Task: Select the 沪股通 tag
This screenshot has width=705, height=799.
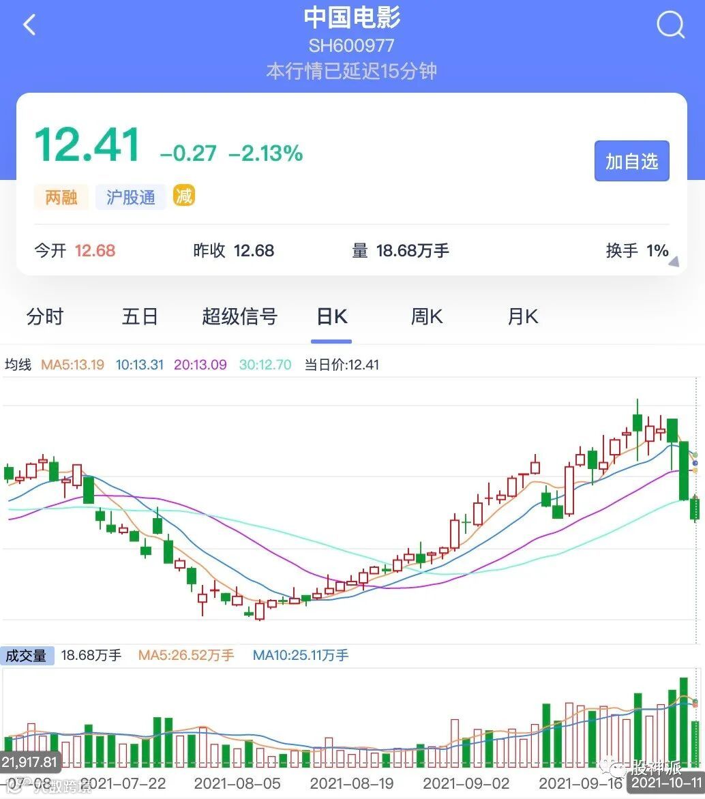Action: point(130,197)
